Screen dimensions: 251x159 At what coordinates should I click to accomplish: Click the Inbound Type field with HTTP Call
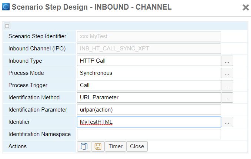[149, 61]
